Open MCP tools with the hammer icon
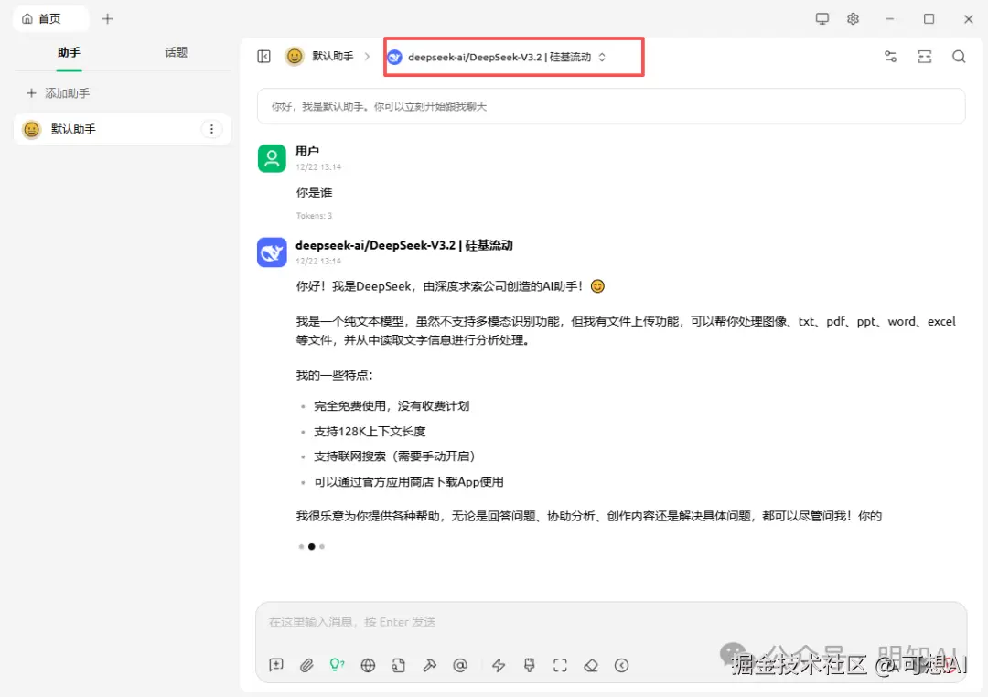The width and height of the screenshot is (988, 697). point(429,665)
